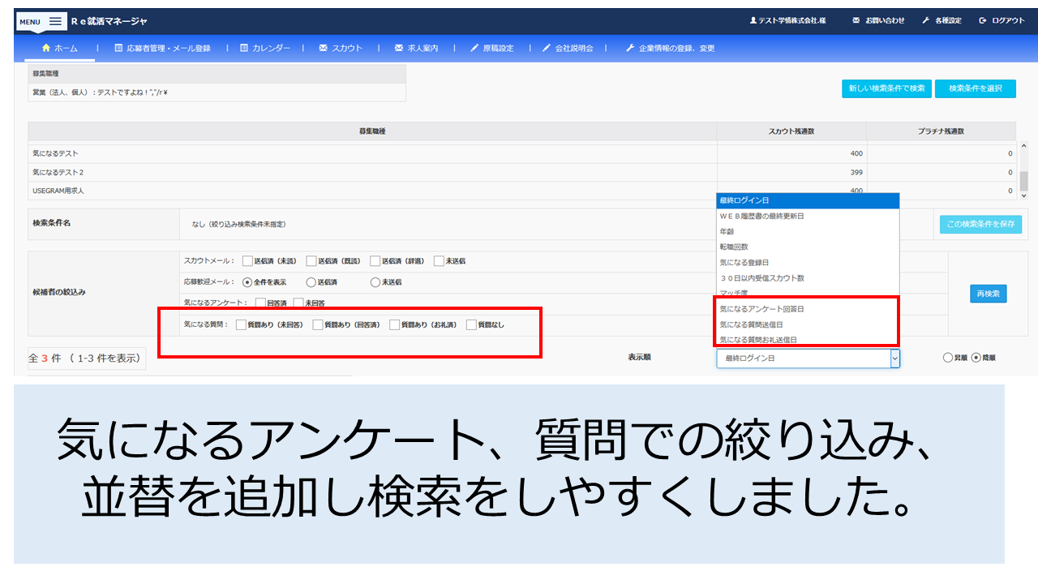Click the USEGRAM用求人 row text
The image size is (1038, 584).
point(58,191)
